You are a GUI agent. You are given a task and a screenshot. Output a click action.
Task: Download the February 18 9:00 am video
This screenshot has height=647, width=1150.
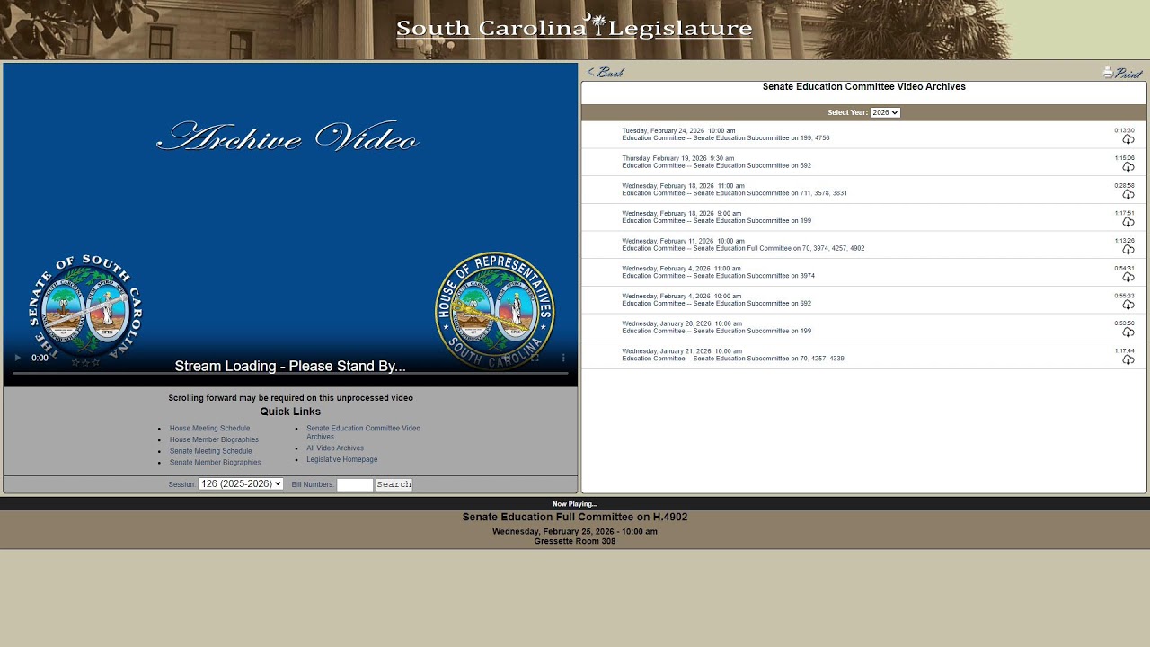tap(1128, 222)
